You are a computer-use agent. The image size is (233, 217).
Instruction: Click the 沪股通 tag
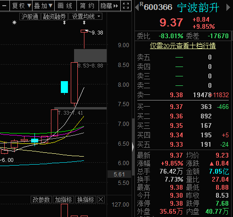pyautogui.click(x=30, y=17)
